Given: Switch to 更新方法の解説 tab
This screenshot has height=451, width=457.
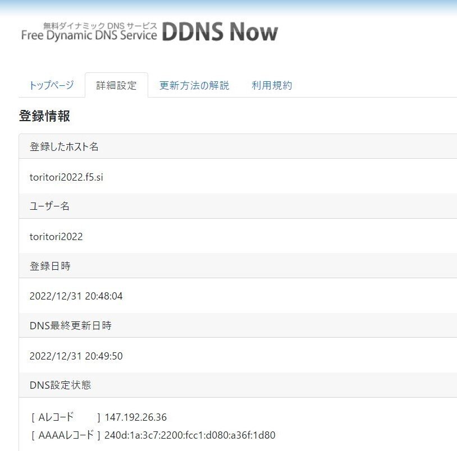Looking at the screenshot, I should pos(194,85).
